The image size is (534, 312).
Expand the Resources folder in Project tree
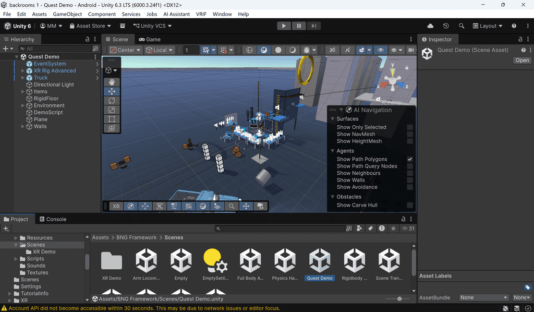pyautogui.click(x=16, y=238)
